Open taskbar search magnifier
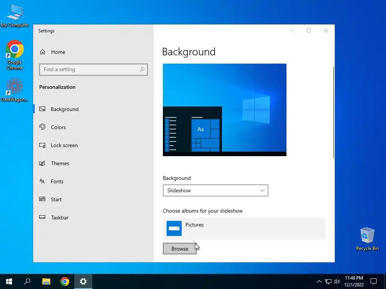Image resolution: width=386 pixels, height=289 pixels. pyautogui.click(x=27, y=281)
